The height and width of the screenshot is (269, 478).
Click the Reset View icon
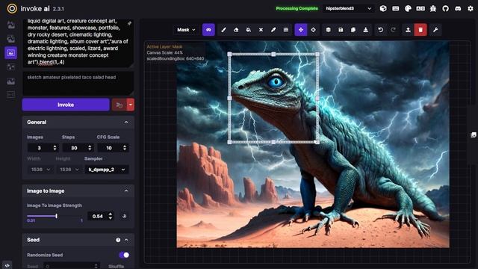[x=314, y=30]
